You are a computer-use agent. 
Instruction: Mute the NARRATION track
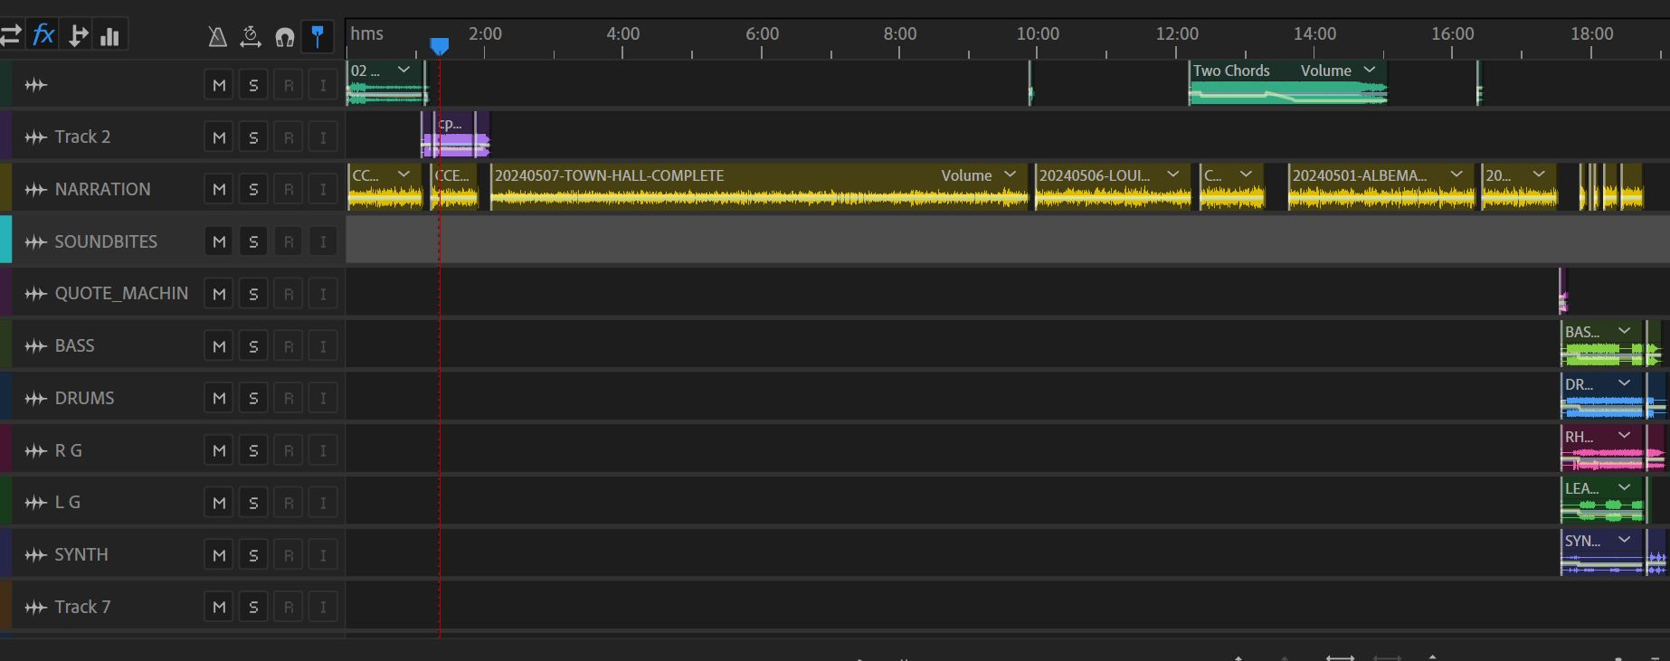(x=219, y=190)
